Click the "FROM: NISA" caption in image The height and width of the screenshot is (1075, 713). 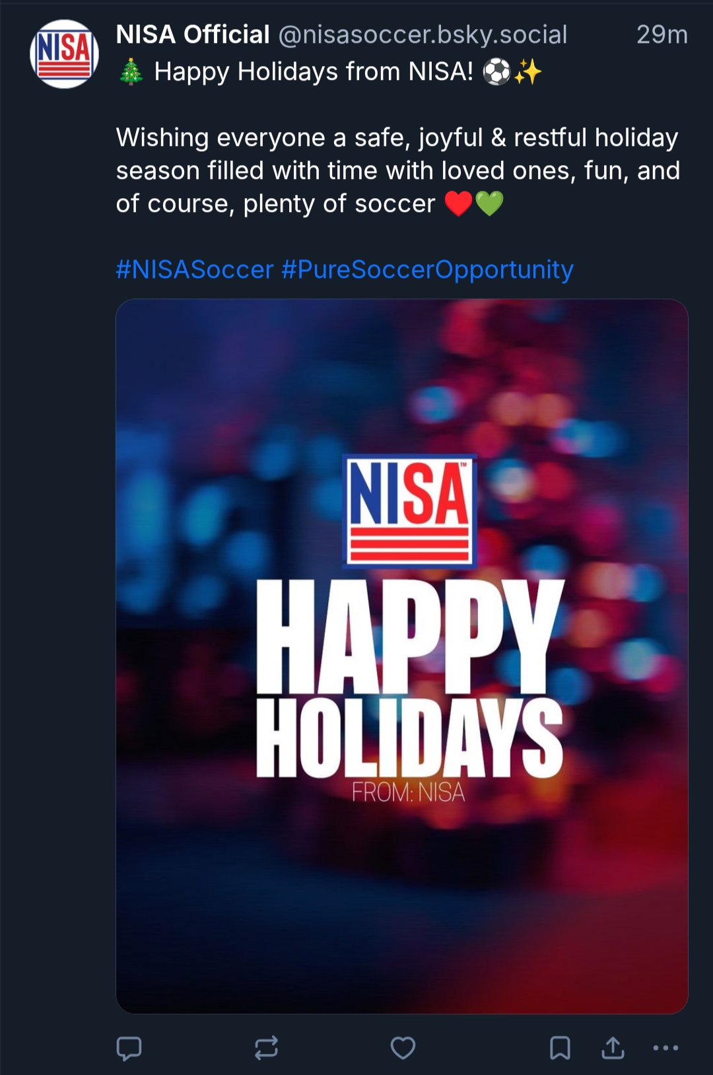[x=409, y=792]
